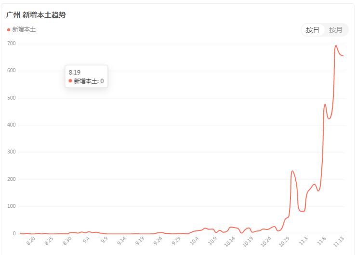Switch the chart to 按月 monthly view
This screenshot has width=356, height=255.
[336, 30]
